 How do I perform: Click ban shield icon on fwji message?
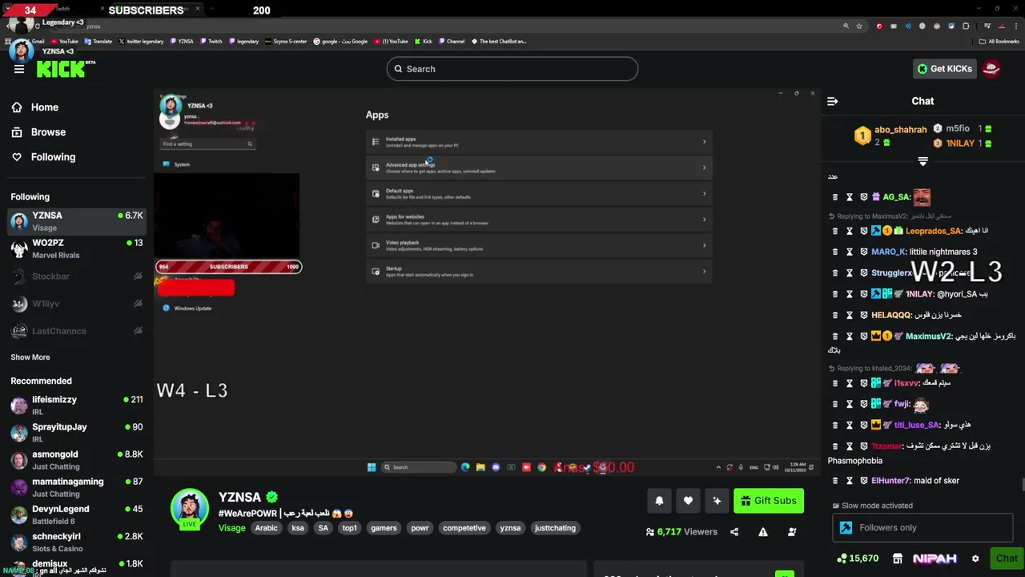864,404
